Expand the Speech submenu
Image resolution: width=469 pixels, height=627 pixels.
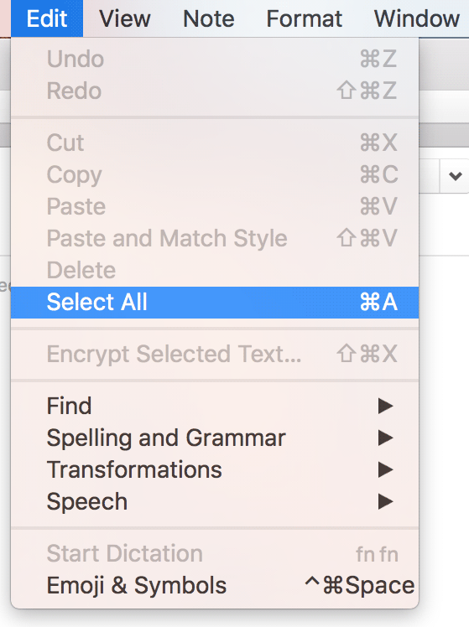coord(215,501)
